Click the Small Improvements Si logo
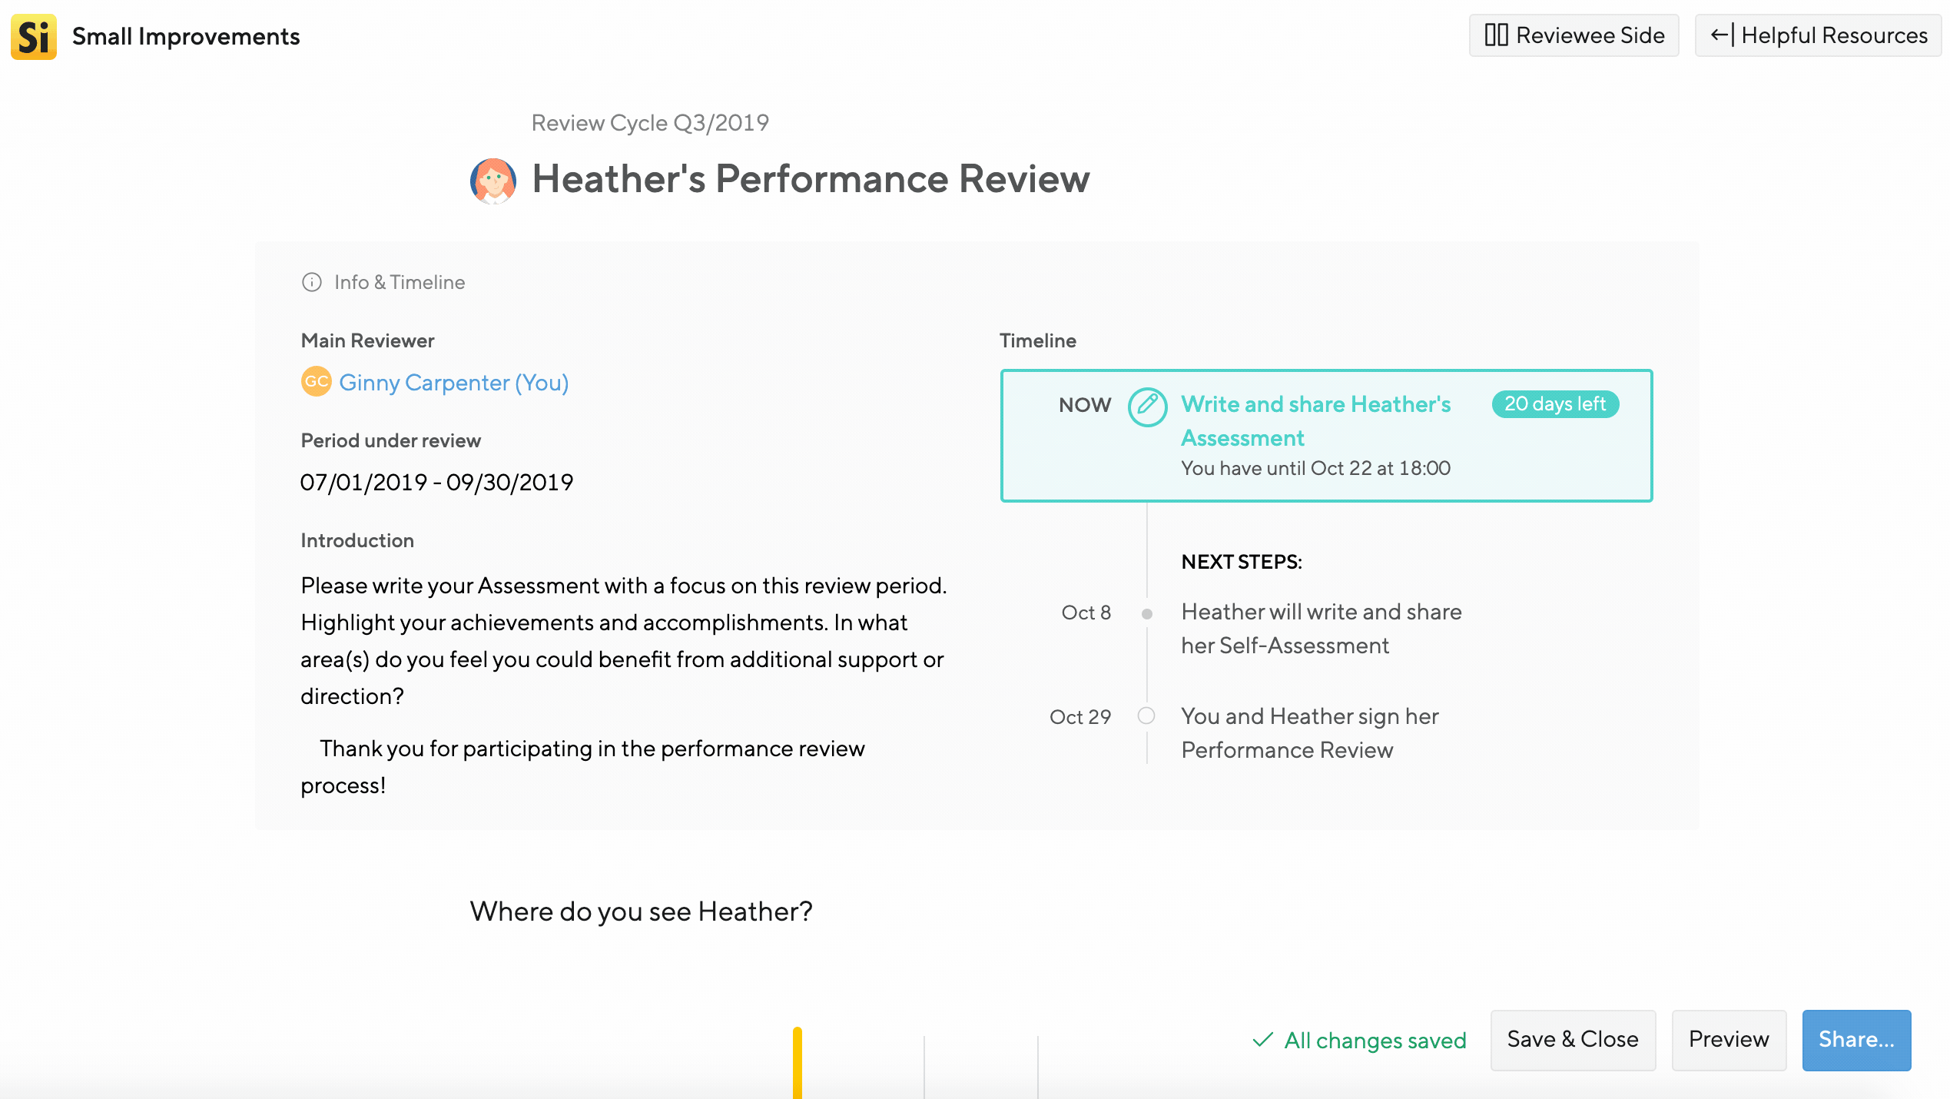The width and height of the screenshot is (1950, 1099). click(34, 36)
